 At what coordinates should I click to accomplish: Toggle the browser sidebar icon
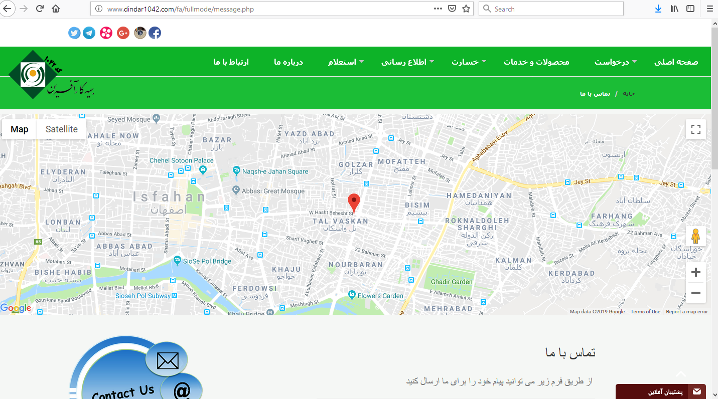[x=691, y=9]
